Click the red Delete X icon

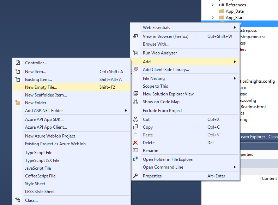click(135, 143)
